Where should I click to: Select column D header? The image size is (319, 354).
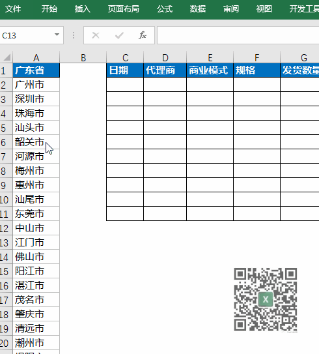pos(165,57)
